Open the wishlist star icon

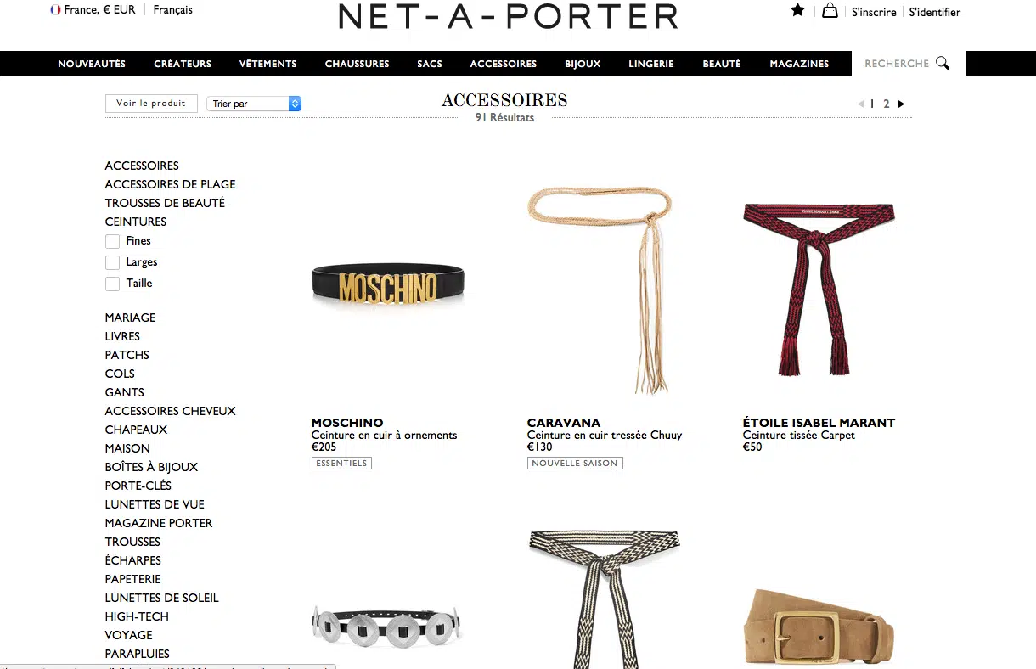797,10
